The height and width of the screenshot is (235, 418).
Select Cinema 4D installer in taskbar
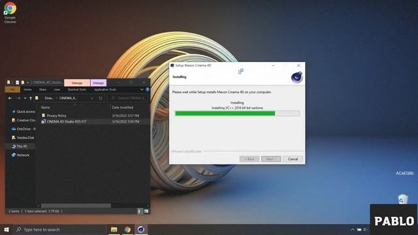tap(141, 229)
